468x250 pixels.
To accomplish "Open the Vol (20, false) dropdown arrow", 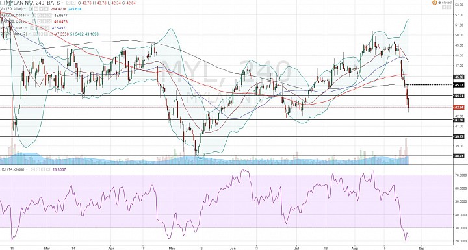I will coord(25,9).
